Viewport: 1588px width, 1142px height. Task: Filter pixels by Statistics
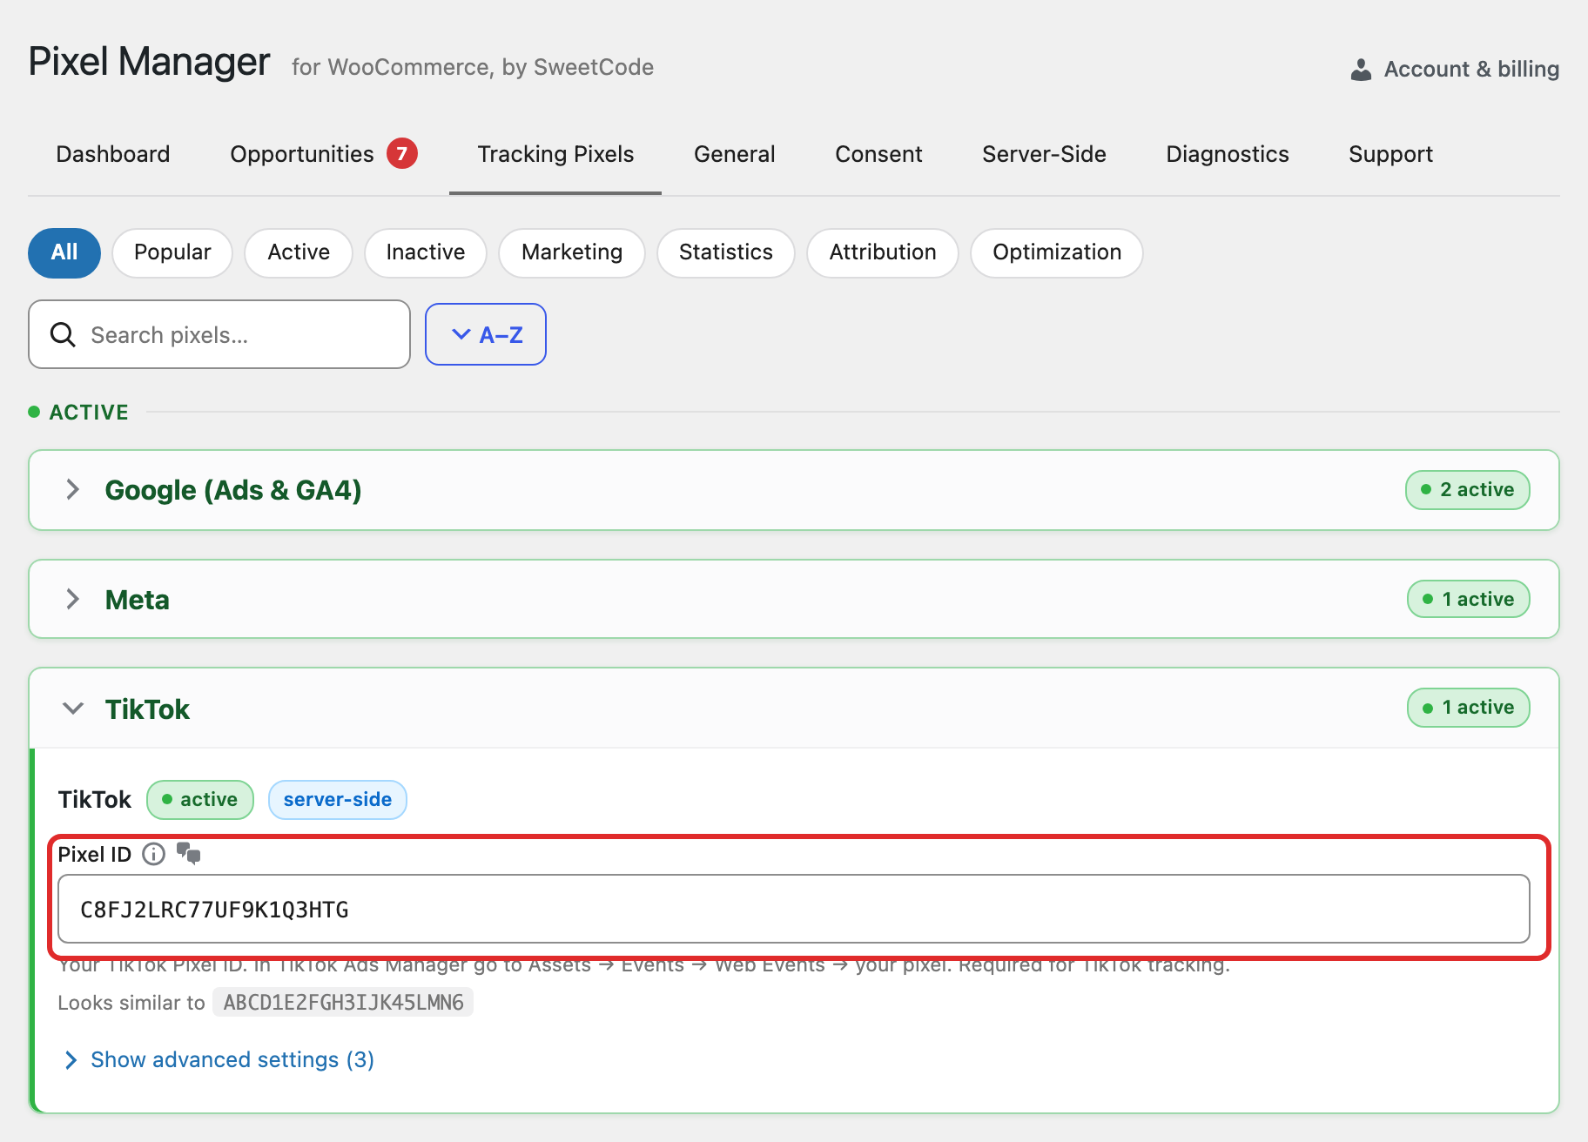[x=726, y=252]
